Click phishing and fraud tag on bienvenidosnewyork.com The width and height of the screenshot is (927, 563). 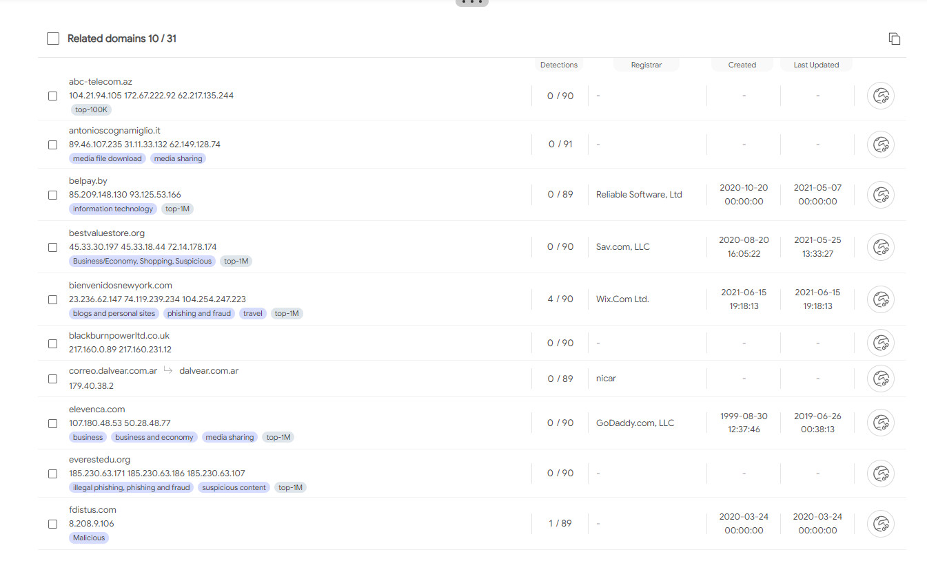coord(199,313)
